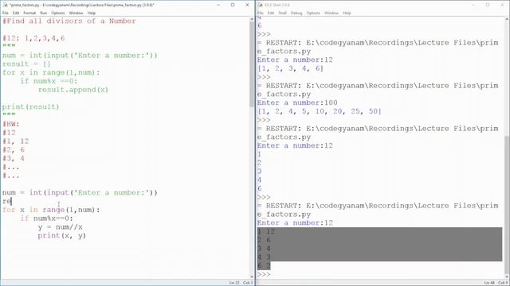Click the '#HW:' comment line
The height and width of the screenshot is (286, 510).
(11, 124)
